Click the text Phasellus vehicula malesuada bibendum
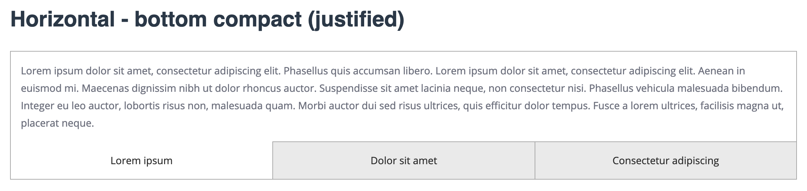The width and height of the screenshot is (807, 191). coord(686,88)
